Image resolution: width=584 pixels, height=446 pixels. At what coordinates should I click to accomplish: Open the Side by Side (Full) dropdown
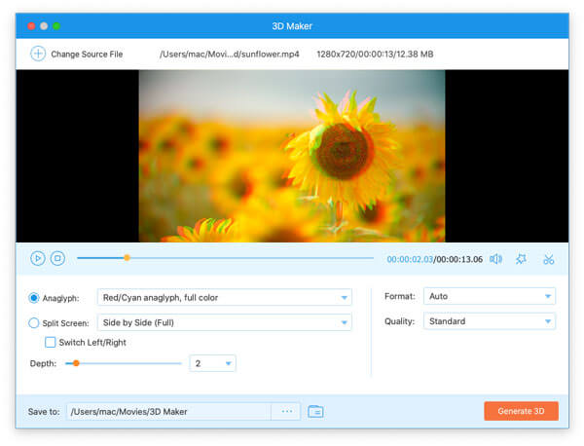click(x=344, y=322)
